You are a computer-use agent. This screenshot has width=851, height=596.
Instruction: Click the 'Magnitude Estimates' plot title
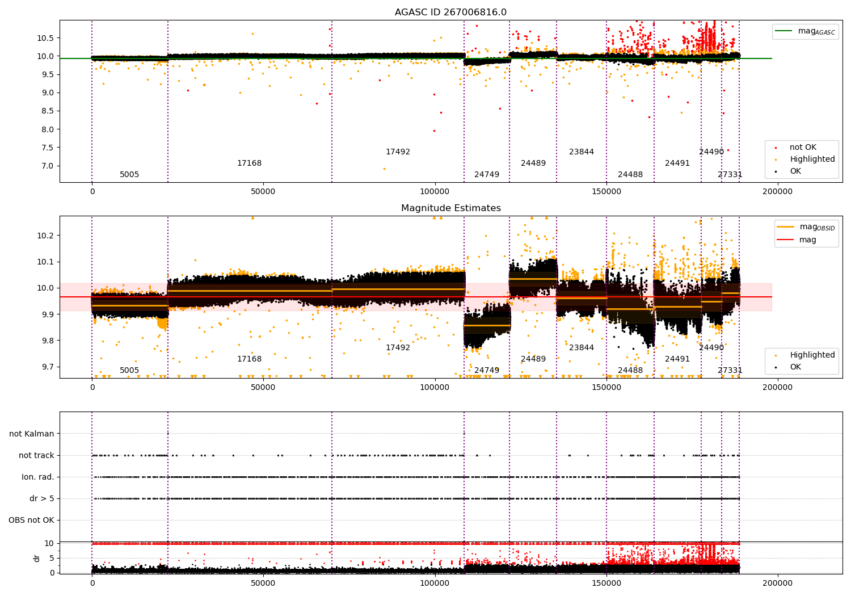point(450,208)
